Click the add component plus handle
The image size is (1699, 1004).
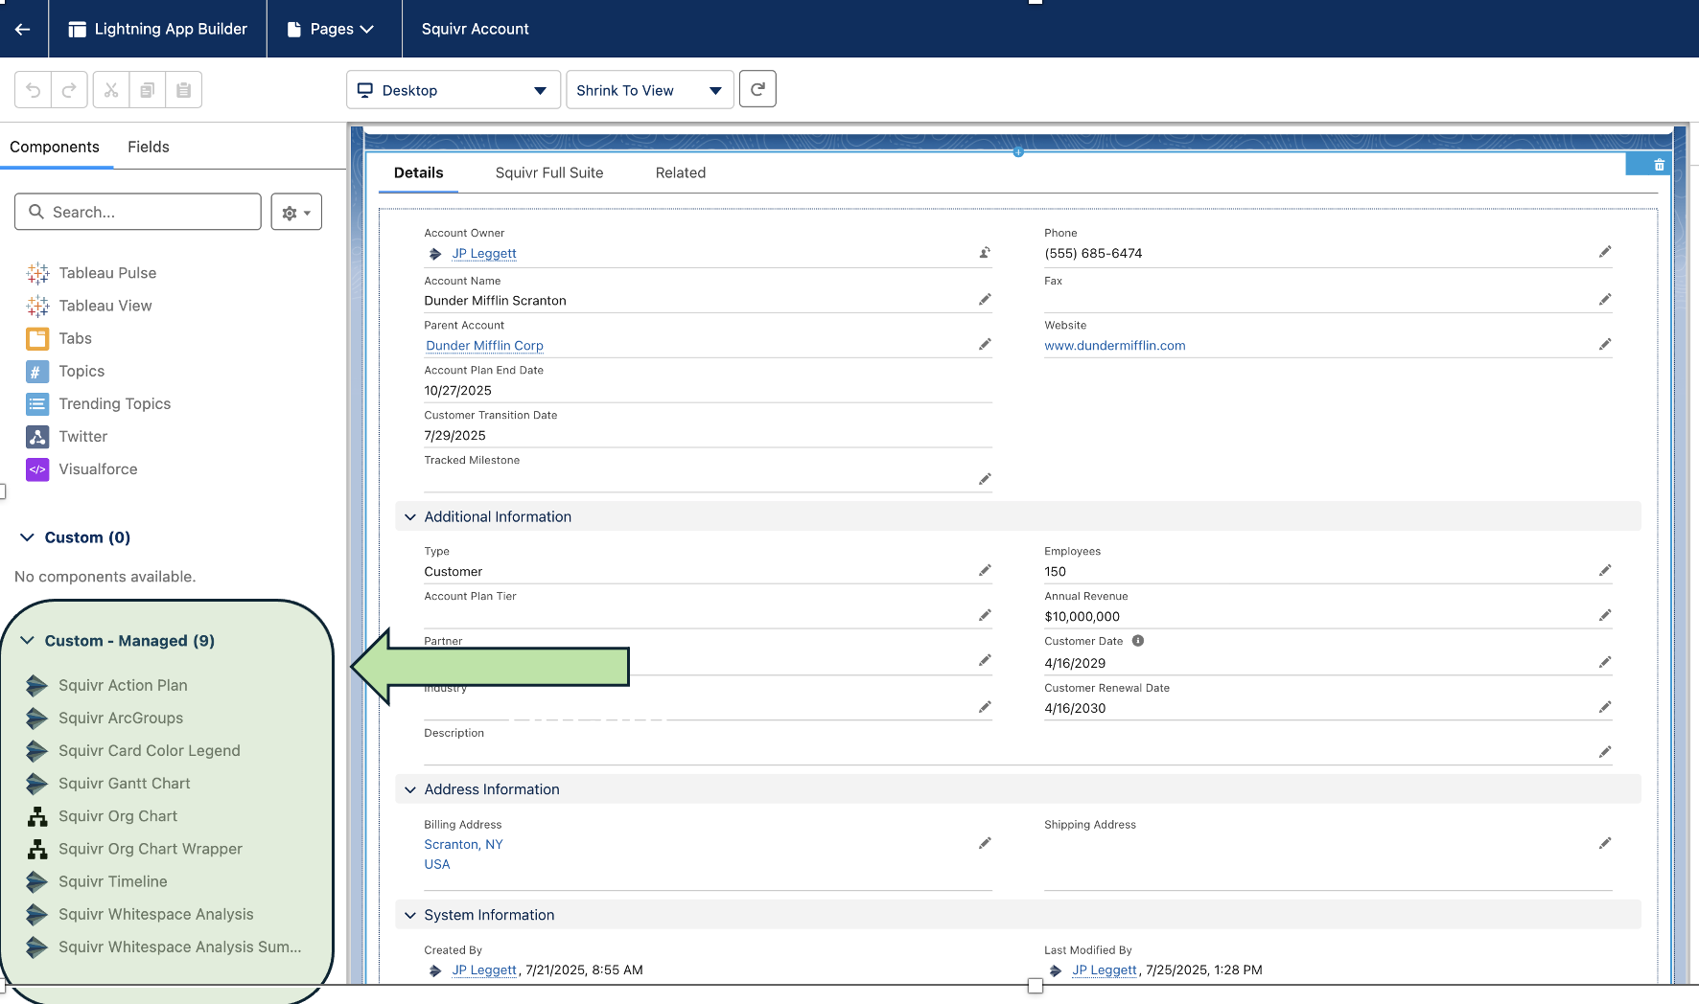click(x=1018, y=151)
